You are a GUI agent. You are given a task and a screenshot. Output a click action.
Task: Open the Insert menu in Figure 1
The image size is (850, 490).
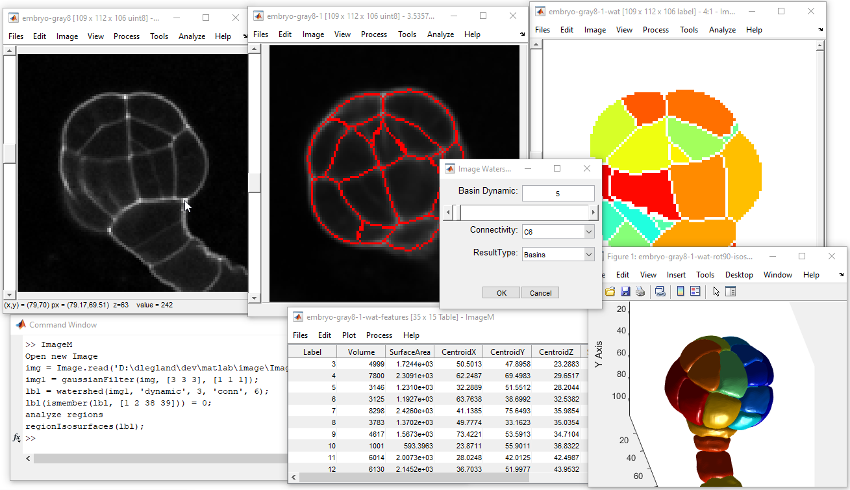pos(676,275)
